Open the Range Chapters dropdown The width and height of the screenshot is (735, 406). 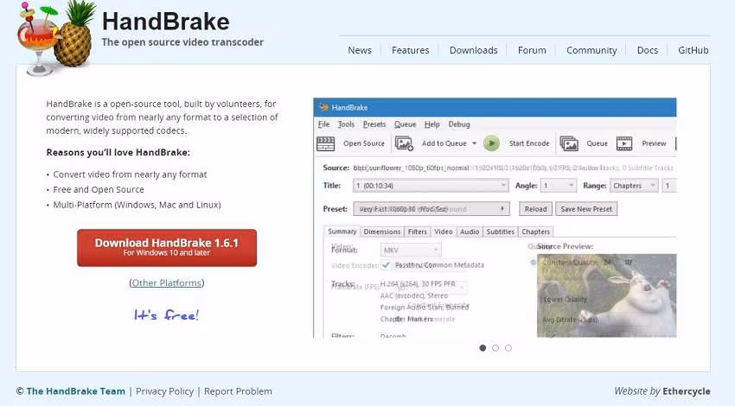point(634,186)
